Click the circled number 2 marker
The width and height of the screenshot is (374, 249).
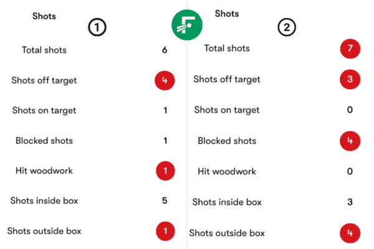287,27
